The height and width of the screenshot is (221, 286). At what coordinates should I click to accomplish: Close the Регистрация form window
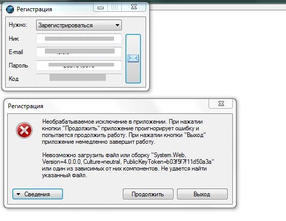click(x=134, y=7)
